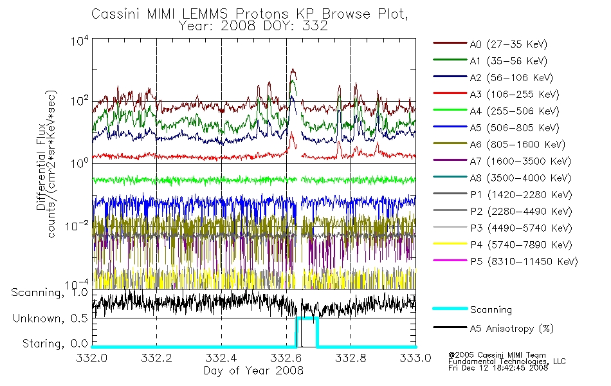This screenshot has width=611, height=386.
Task: Click the A1 (35-56 KeV) legend label
Action: click(508, 61)
